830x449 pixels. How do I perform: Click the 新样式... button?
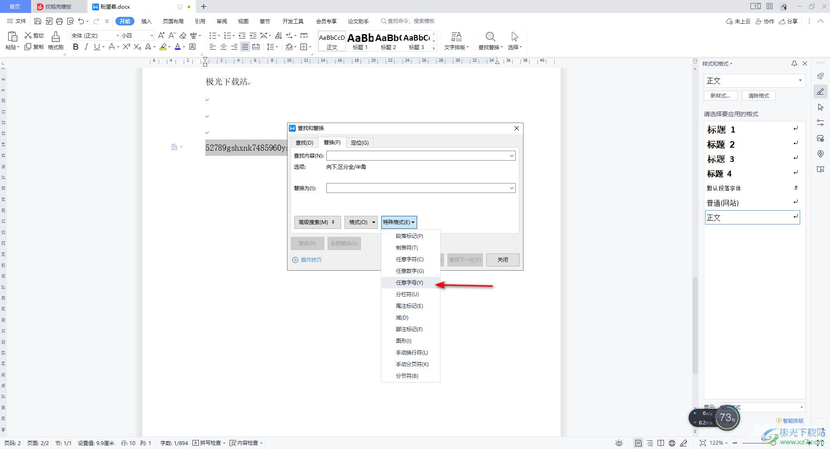[x=720, y=96]
